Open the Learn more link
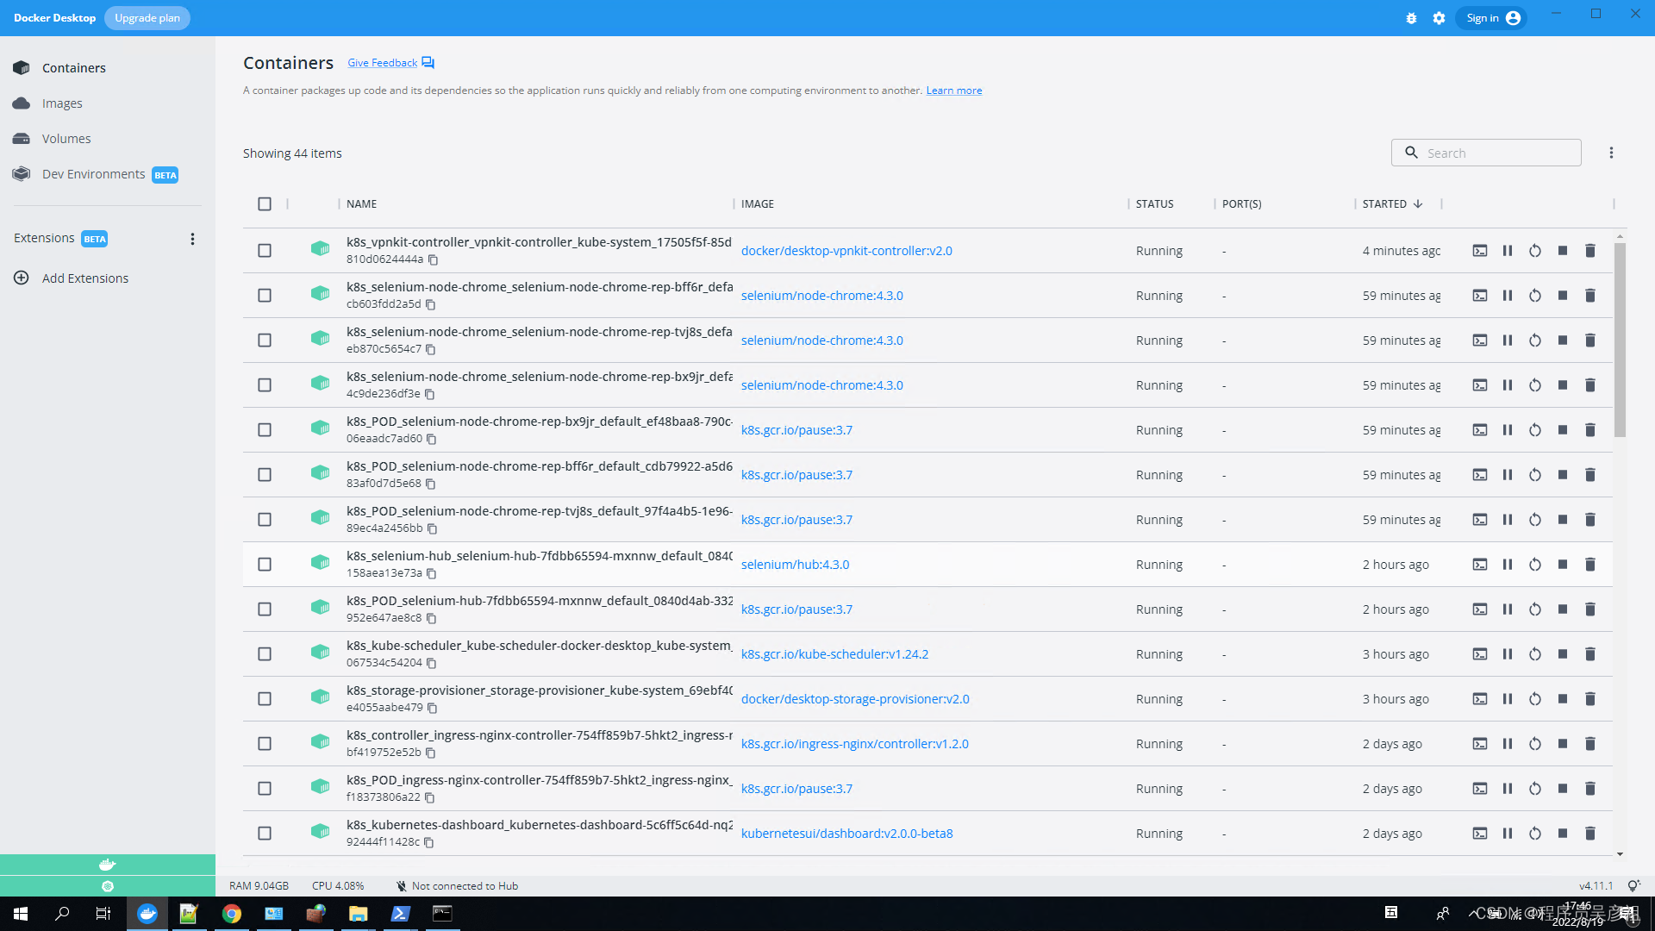Screen dimensions: 1655x931 954,91
